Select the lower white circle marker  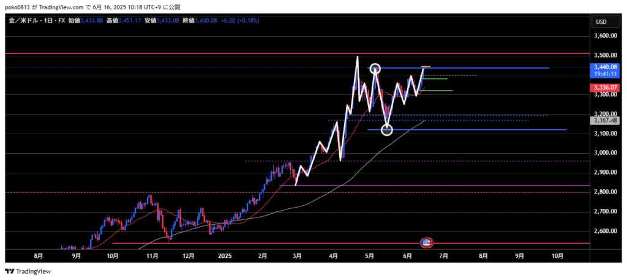[386, 129]
